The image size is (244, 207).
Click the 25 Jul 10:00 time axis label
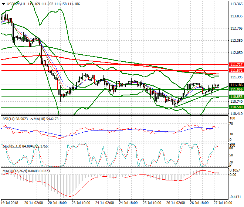pyautogui.click(x=152, y=203)
